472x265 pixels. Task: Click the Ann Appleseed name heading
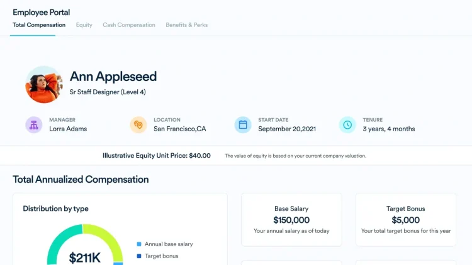113,77
